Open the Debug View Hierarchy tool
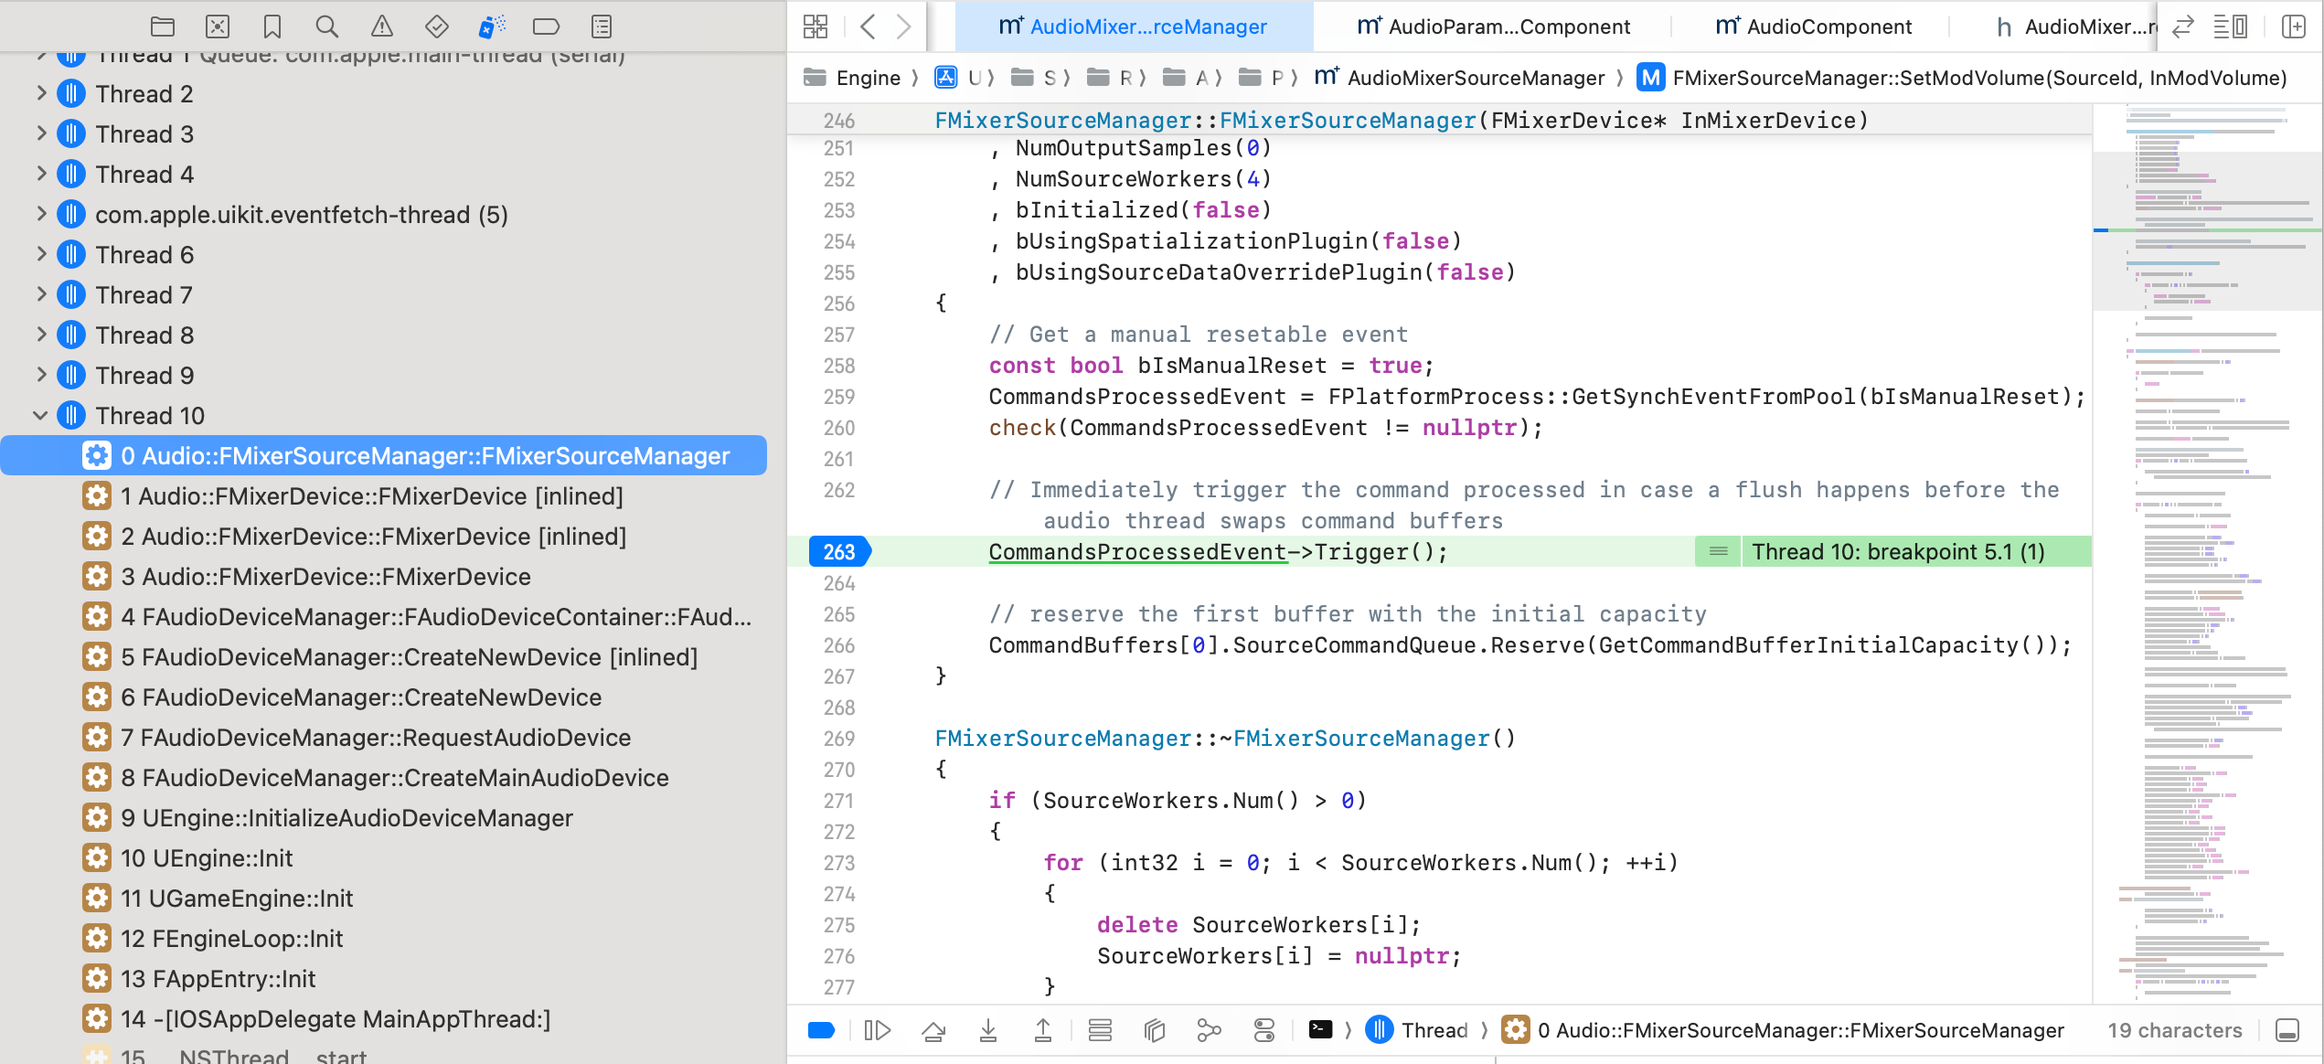 point(1155,1031)
